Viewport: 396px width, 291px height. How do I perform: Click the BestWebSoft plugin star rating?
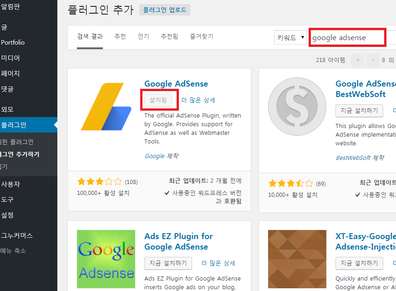[291, 184]
